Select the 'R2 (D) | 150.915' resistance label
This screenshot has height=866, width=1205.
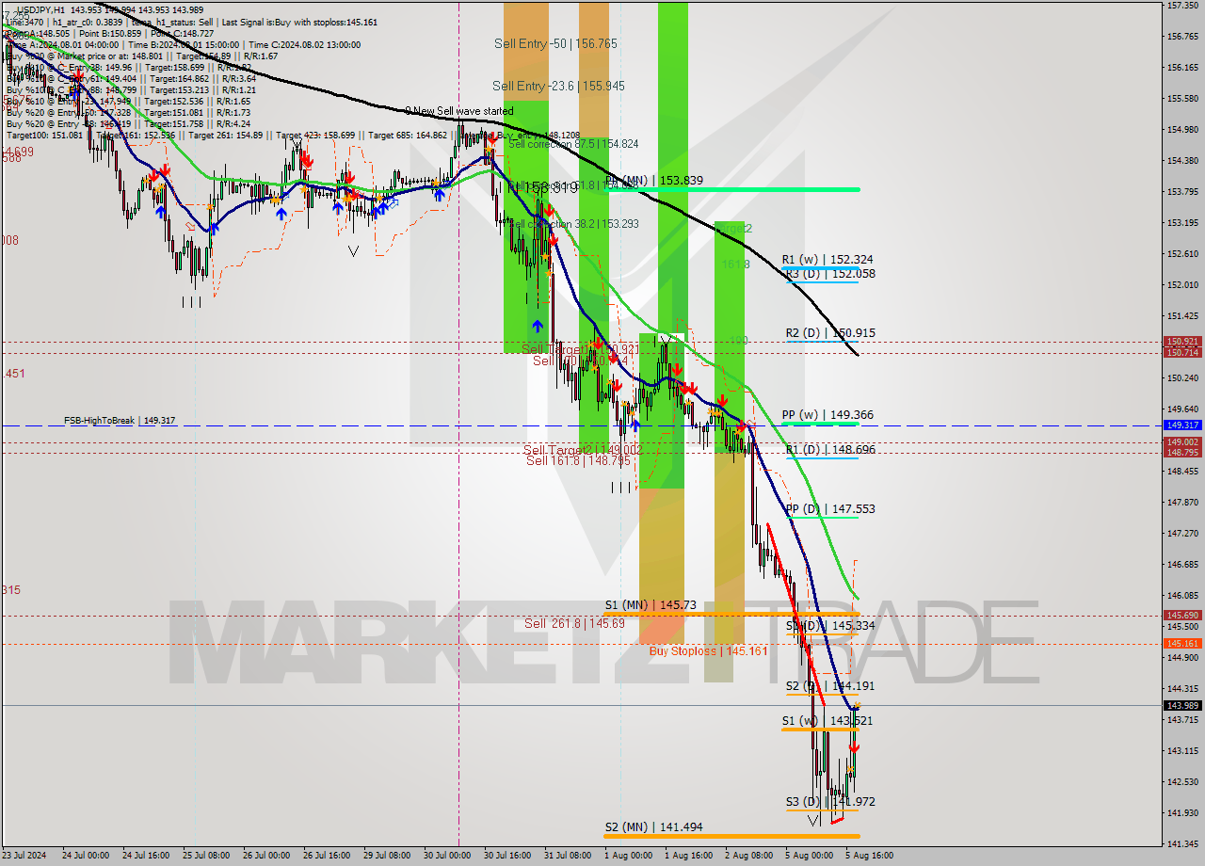(830, 332)
